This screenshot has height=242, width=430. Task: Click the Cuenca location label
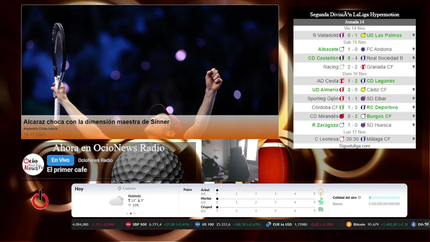[x=129, y=189]
